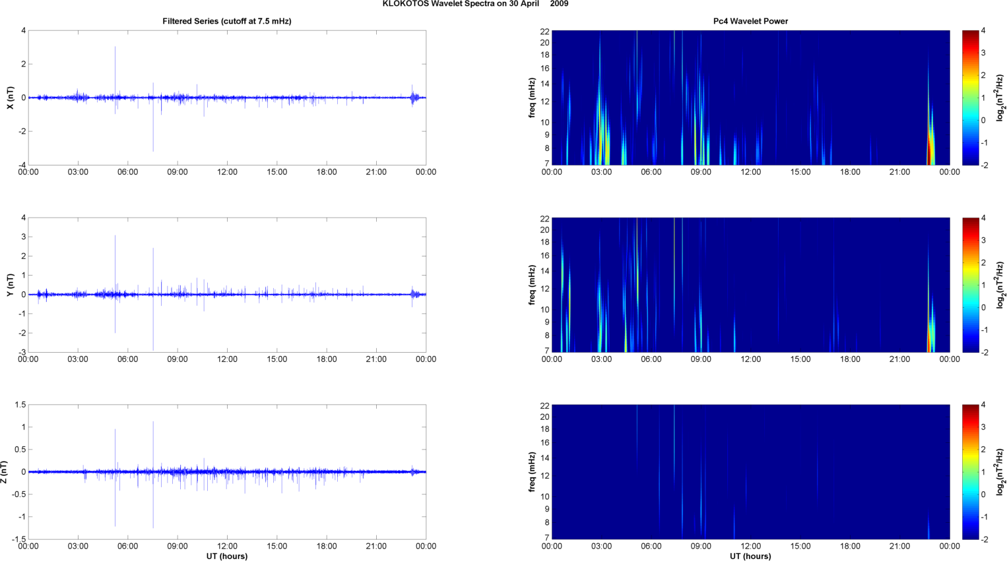Click the middle wavelet plot's color scale bar

tap(970, 285)
